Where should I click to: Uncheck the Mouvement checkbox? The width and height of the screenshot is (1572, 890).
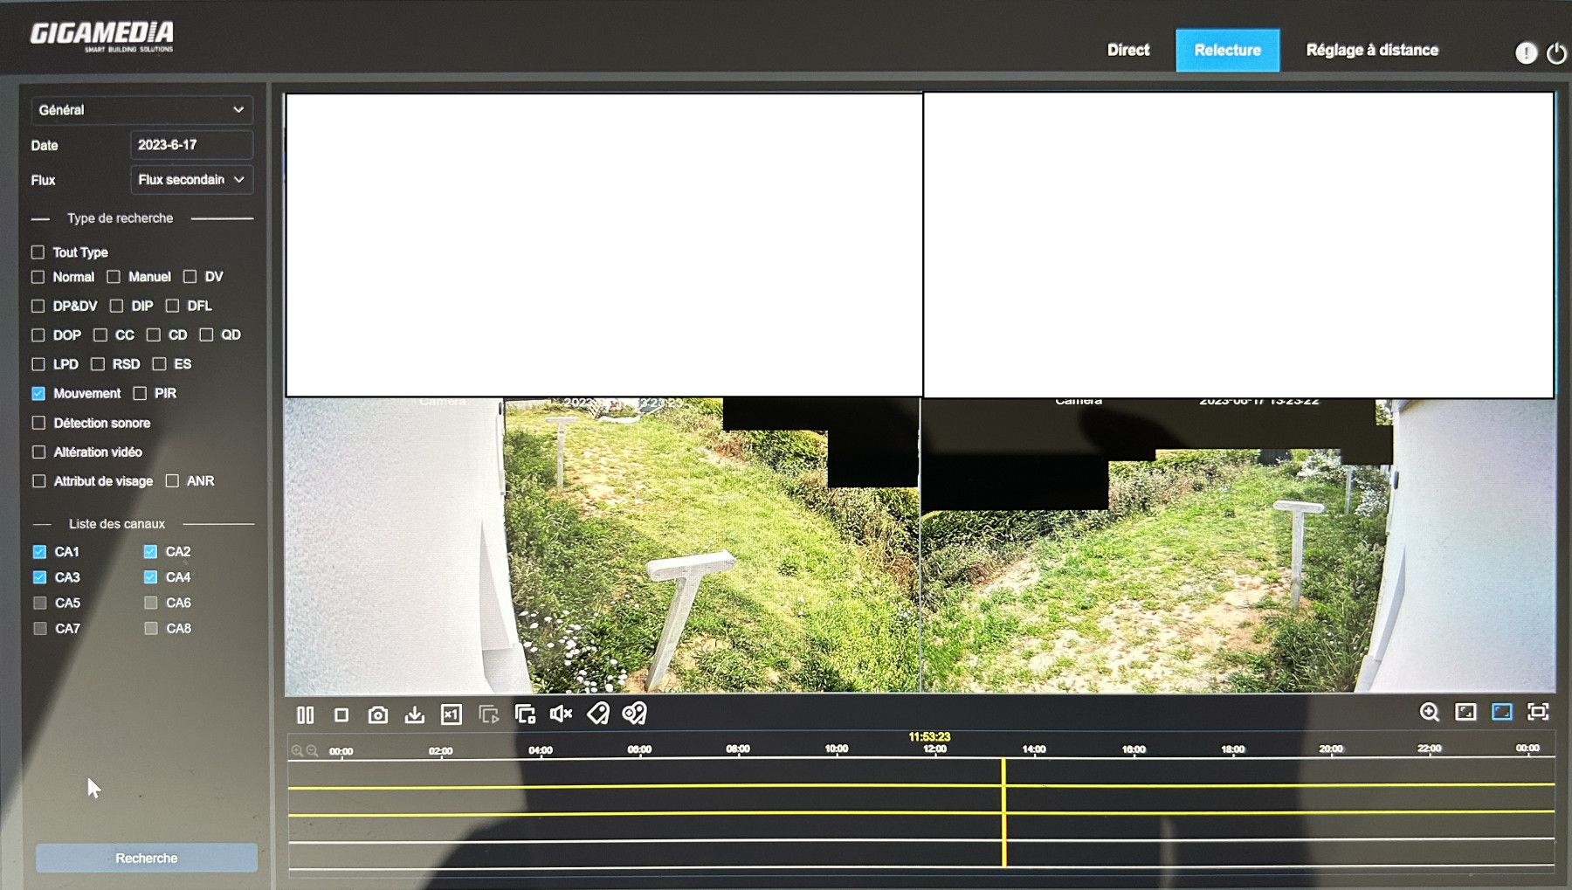click(38, 394)
